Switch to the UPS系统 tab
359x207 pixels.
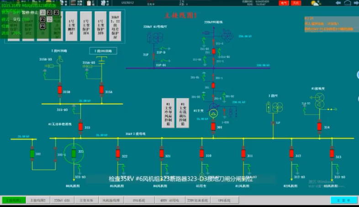pyautogui.click(x=224, y=200)
